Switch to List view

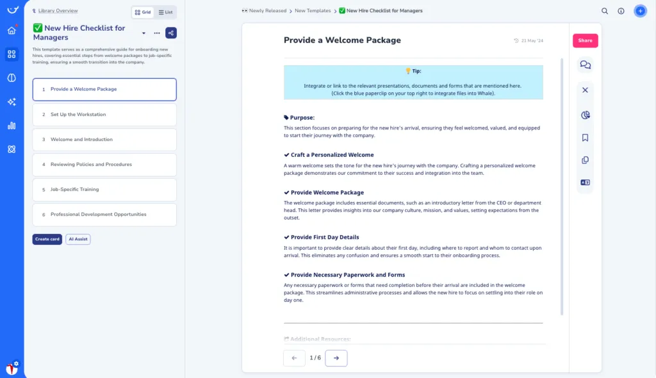(x=166, y=12)
